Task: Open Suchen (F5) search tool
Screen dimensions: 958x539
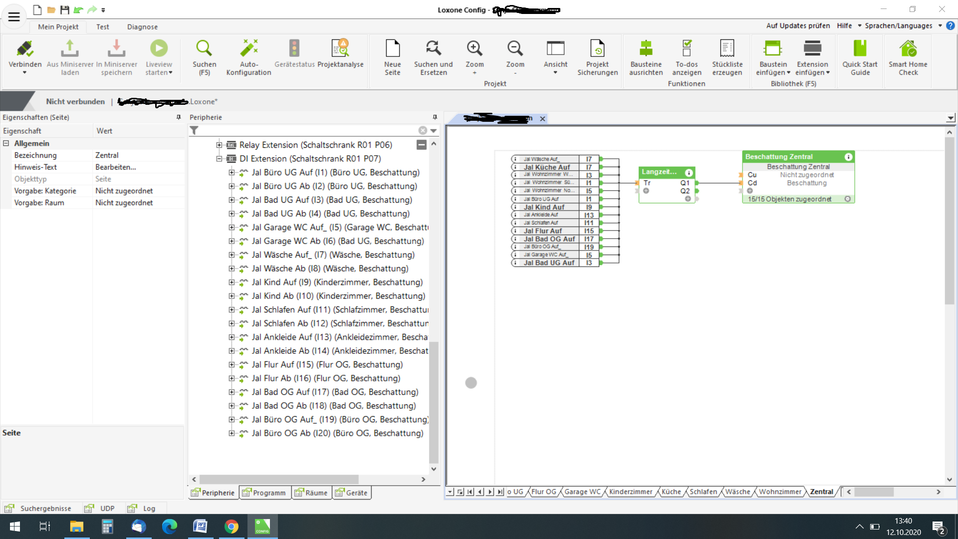Action: 204,49
